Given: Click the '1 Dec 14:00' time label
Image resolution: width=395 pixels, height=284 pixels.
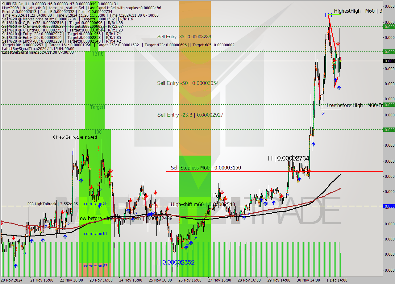Looking at the screenshot, I should pos(337,280).
